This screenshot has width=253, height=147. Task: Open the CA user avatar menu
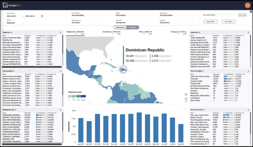pyautogui.click(x=247, y=5)
